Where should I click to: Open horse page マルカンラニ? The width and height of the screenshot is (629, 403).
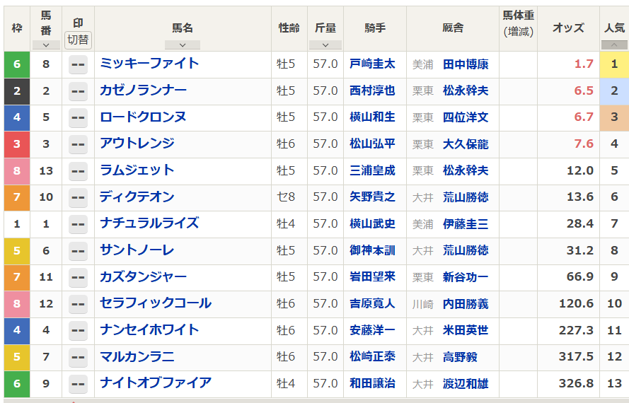click(137, 356)
